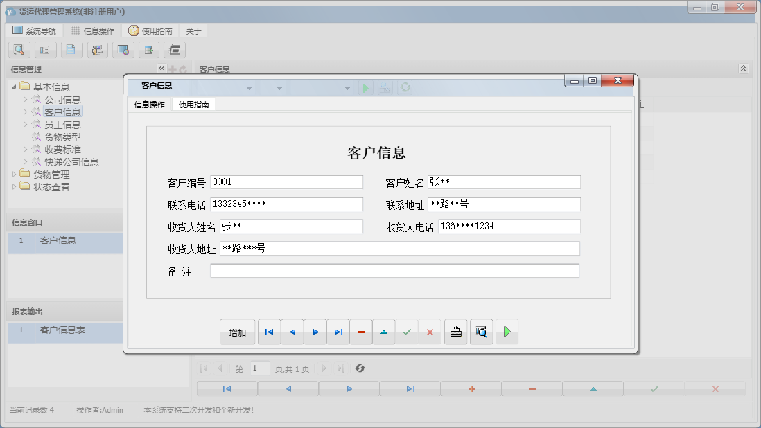Click the magnifier search icon in main toolbar
This screenshot has width=761, height=428.
pyautogui.click(x=19, y=50)
